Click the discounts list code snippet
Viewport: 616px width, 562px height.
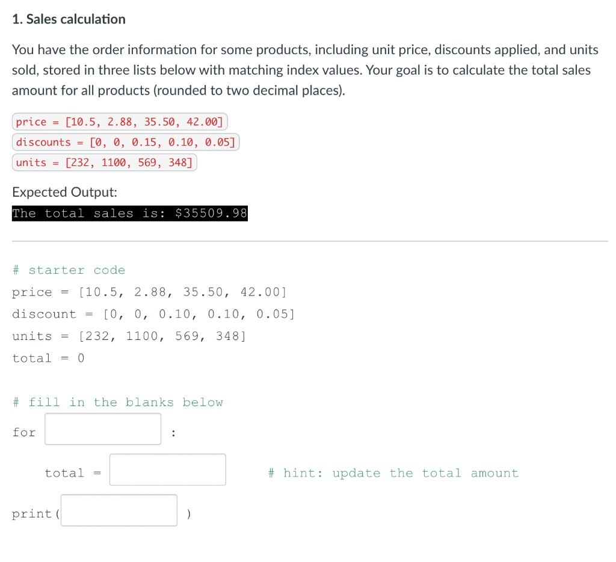click(x=124, y=142)
